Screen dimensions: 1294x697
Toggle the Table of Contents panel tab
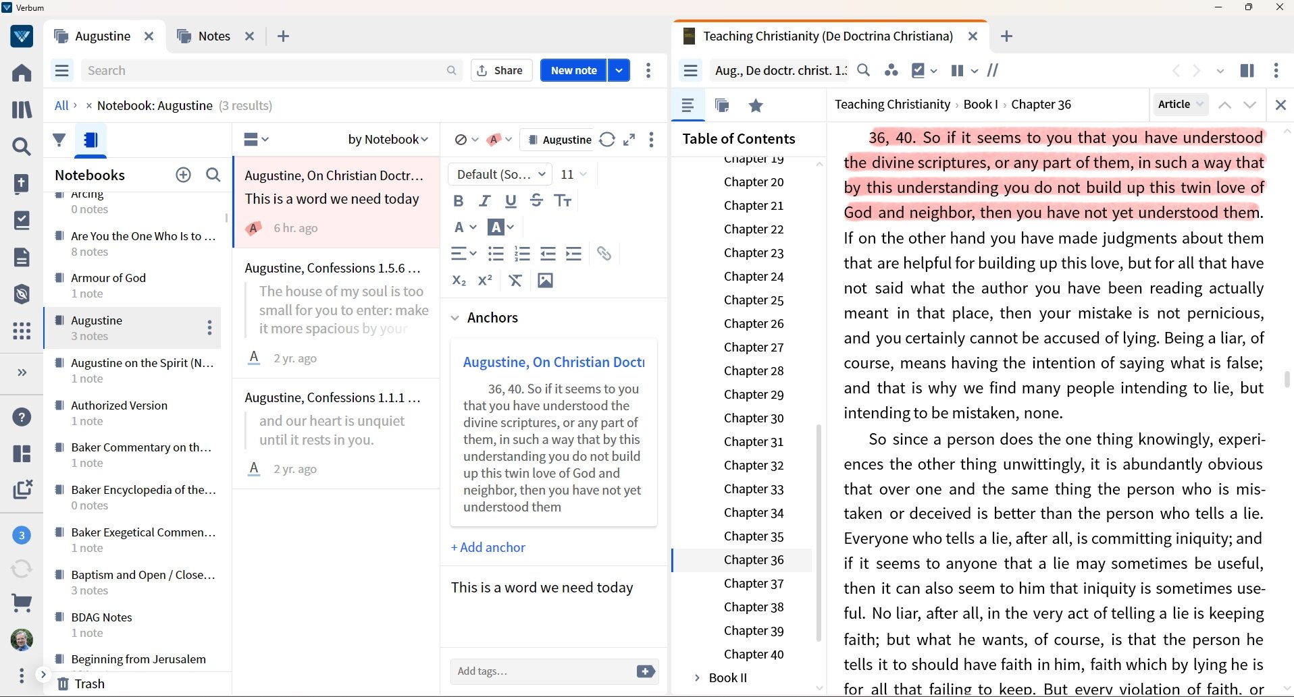688,105
